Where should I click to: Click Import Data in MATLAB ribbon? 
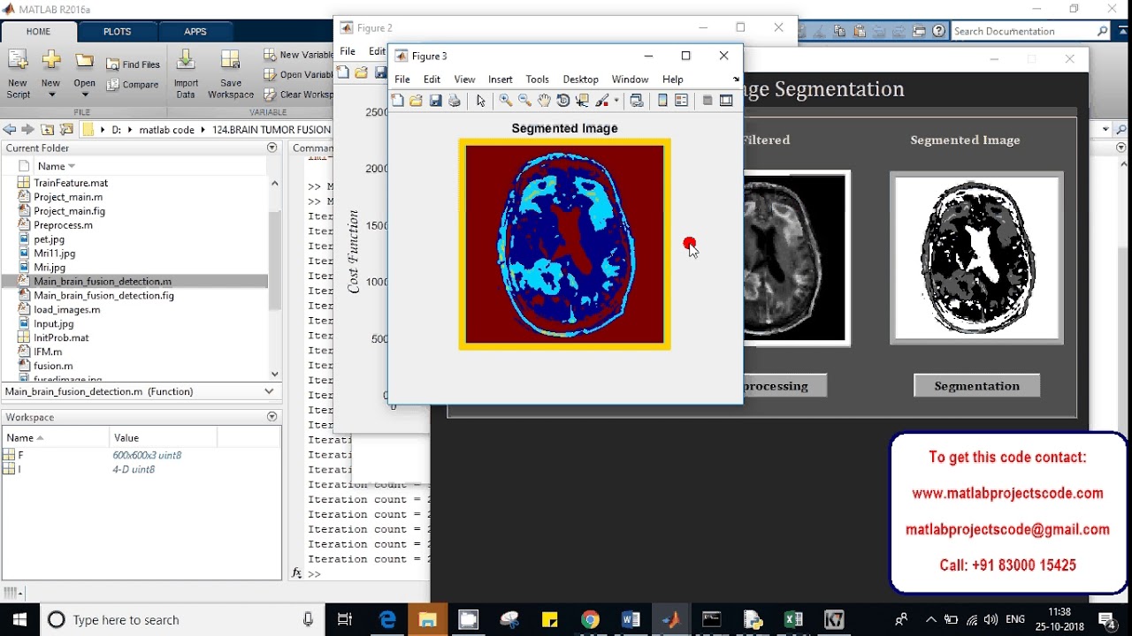[x=186, y=74]
